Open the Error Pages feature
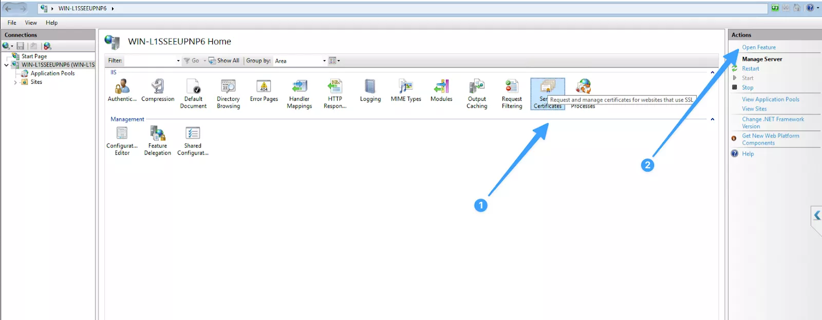 coord(264,87)
